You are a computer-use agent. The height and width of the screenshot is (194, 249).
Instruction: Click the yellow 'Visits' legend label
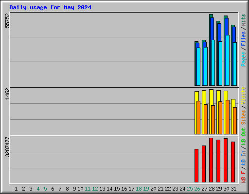244,96
